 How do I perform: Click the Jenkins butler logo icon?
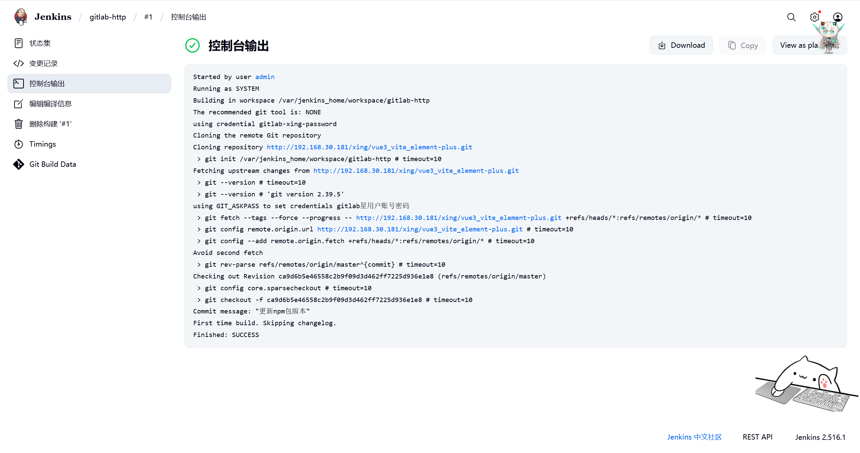(x=20, y=17)
